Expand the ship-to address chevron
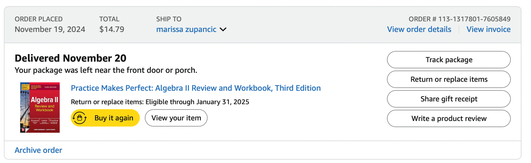The width and height of the screenshot is (531, 163). point(223,29)
